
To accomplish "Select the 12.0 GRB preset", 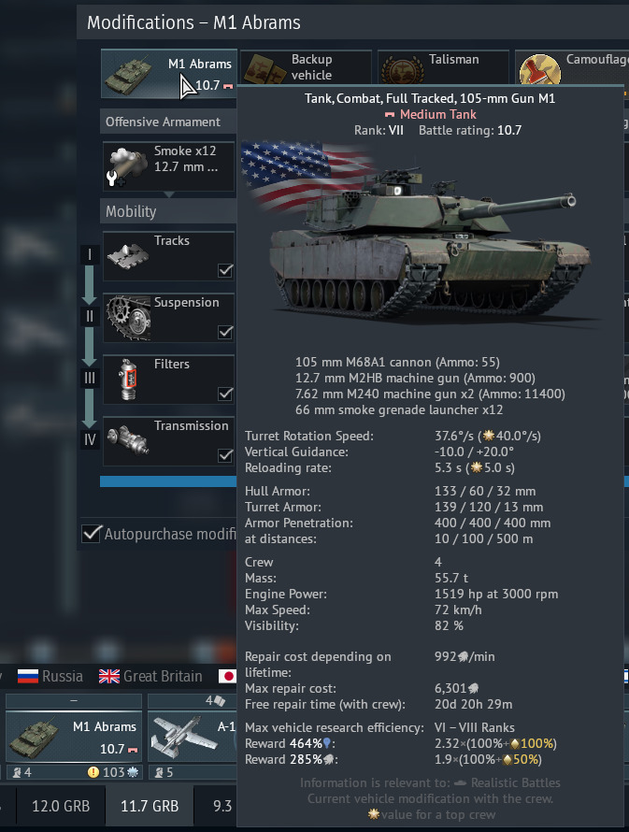I will [x=61, y=806].
